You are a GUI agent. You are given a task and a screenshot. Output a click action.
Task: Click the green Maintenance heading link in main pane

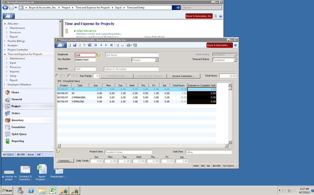86,31
